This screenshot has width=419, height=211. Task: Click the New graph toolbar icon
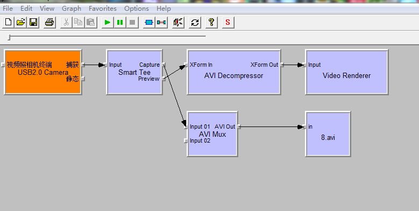tap(8, 22)
